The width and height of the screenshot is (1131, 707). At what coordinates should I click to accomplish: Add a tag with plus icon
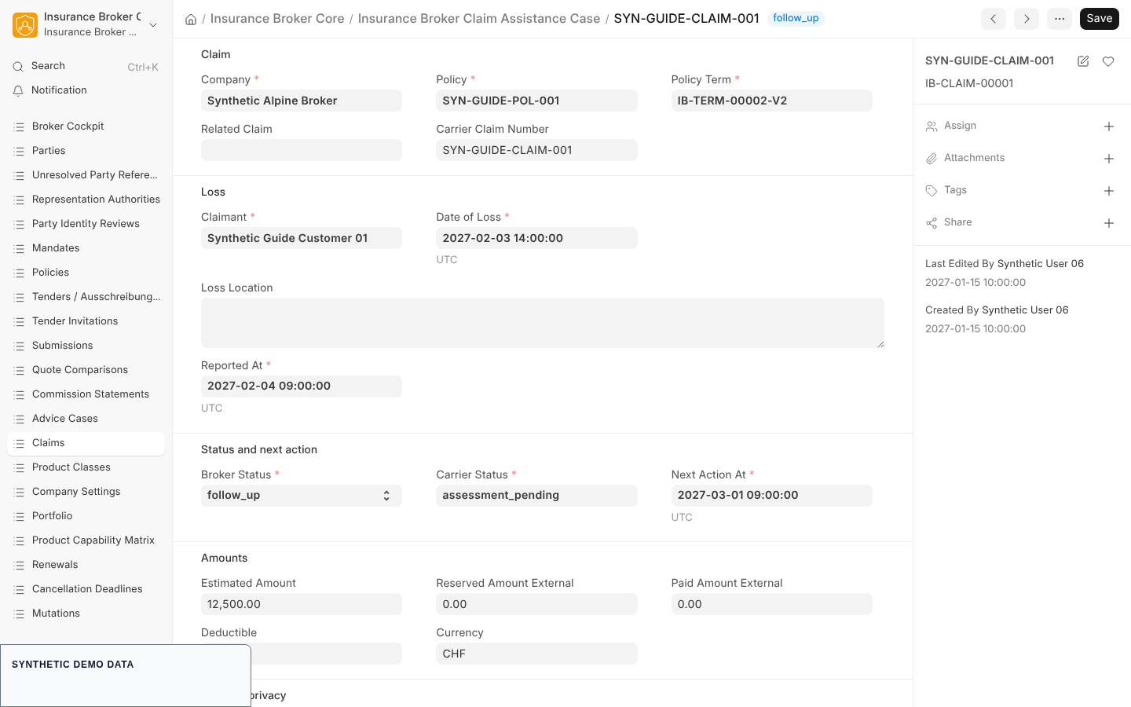[x=1109, y=191]
